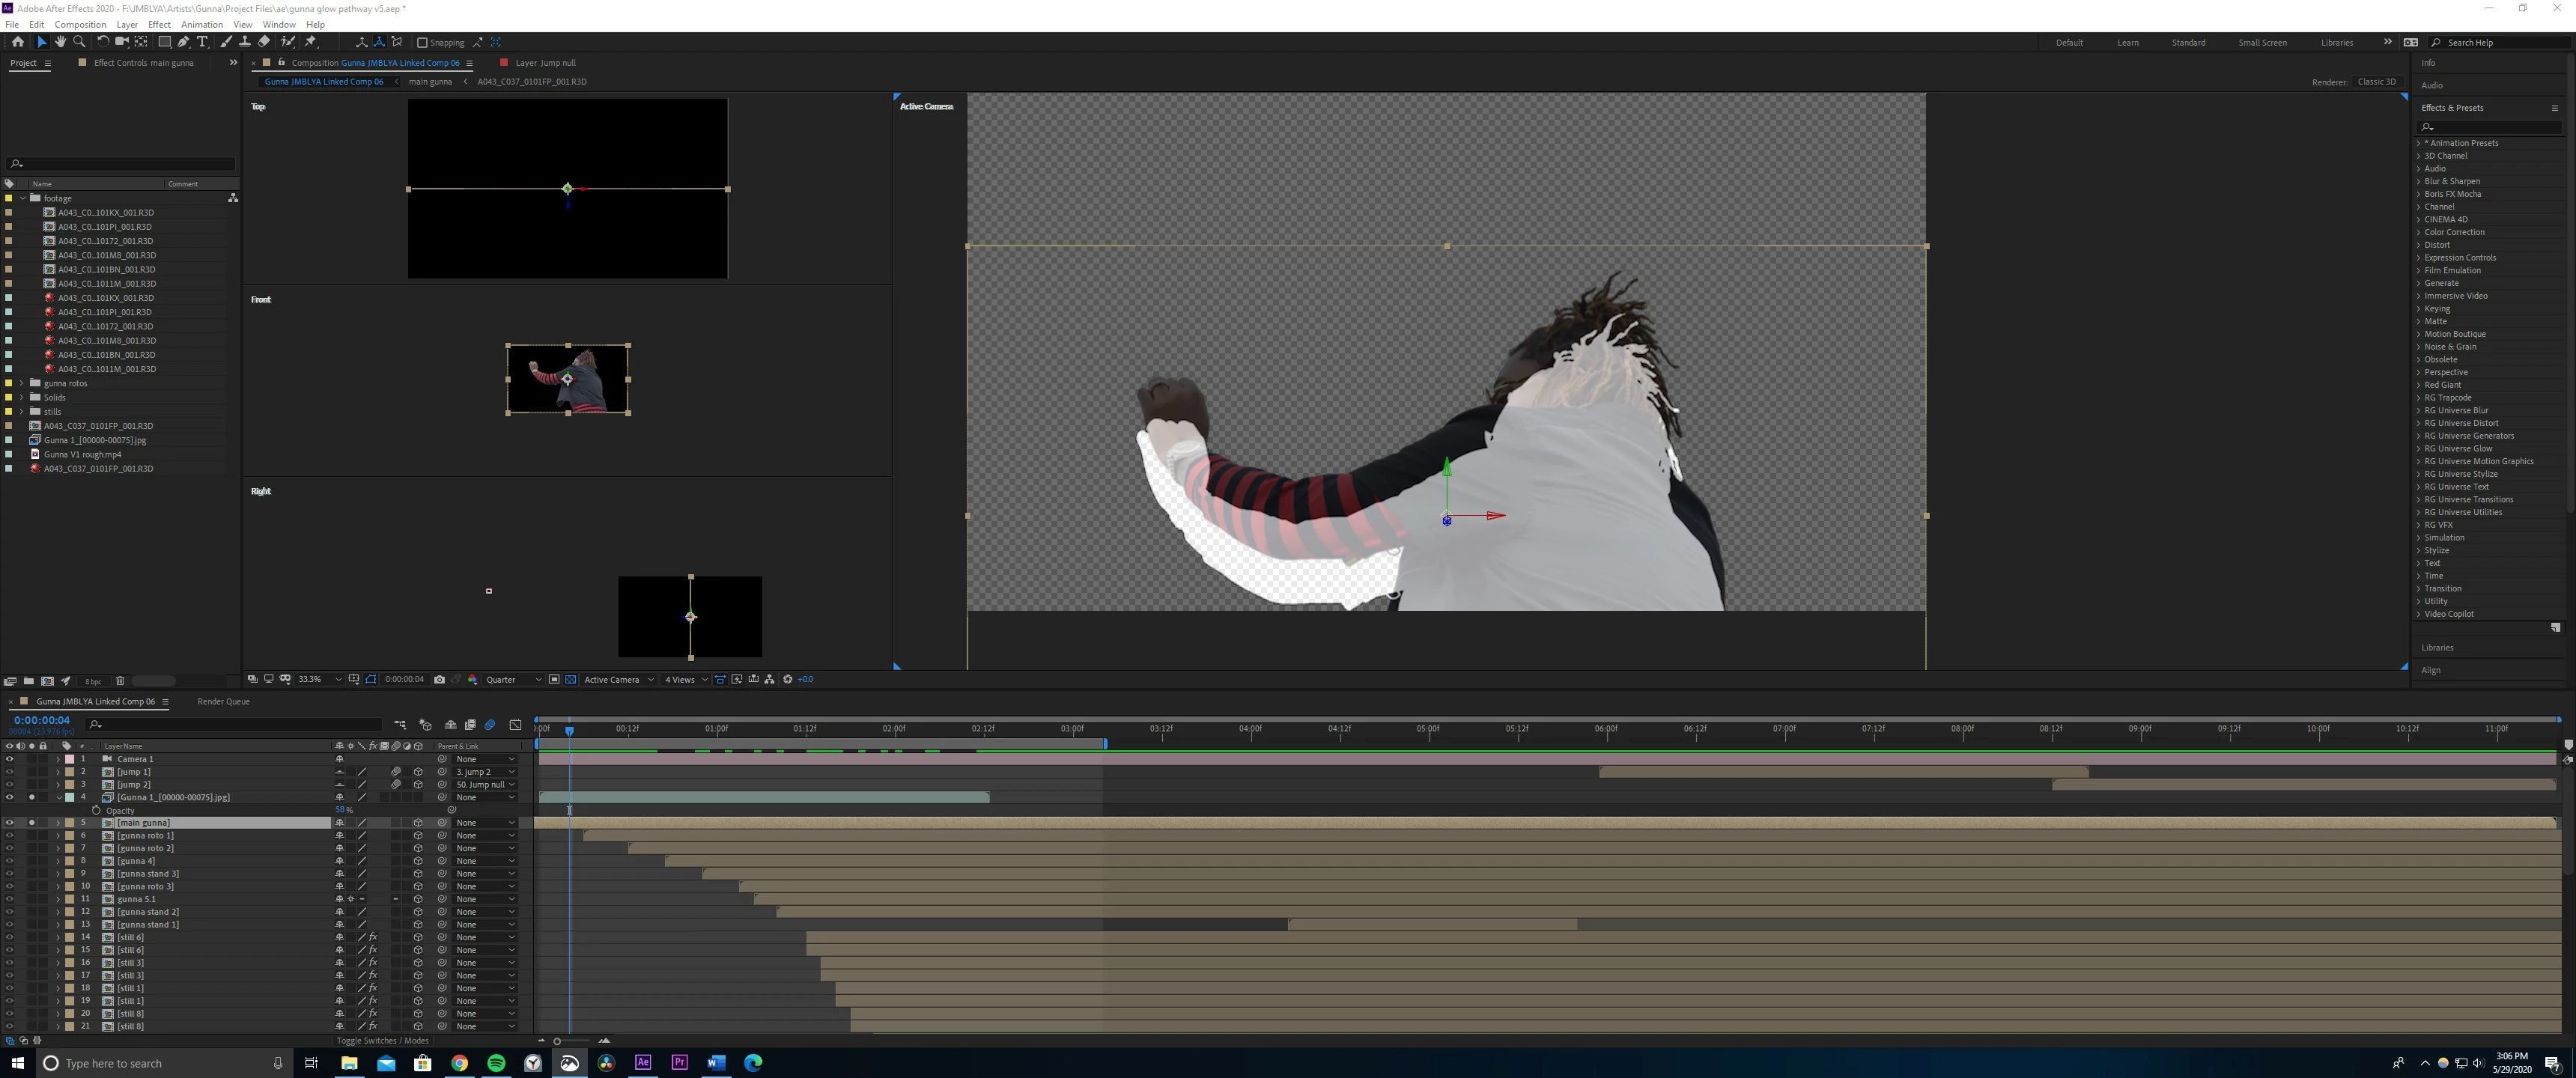Select the Roto Brush tool

[288, 42]
